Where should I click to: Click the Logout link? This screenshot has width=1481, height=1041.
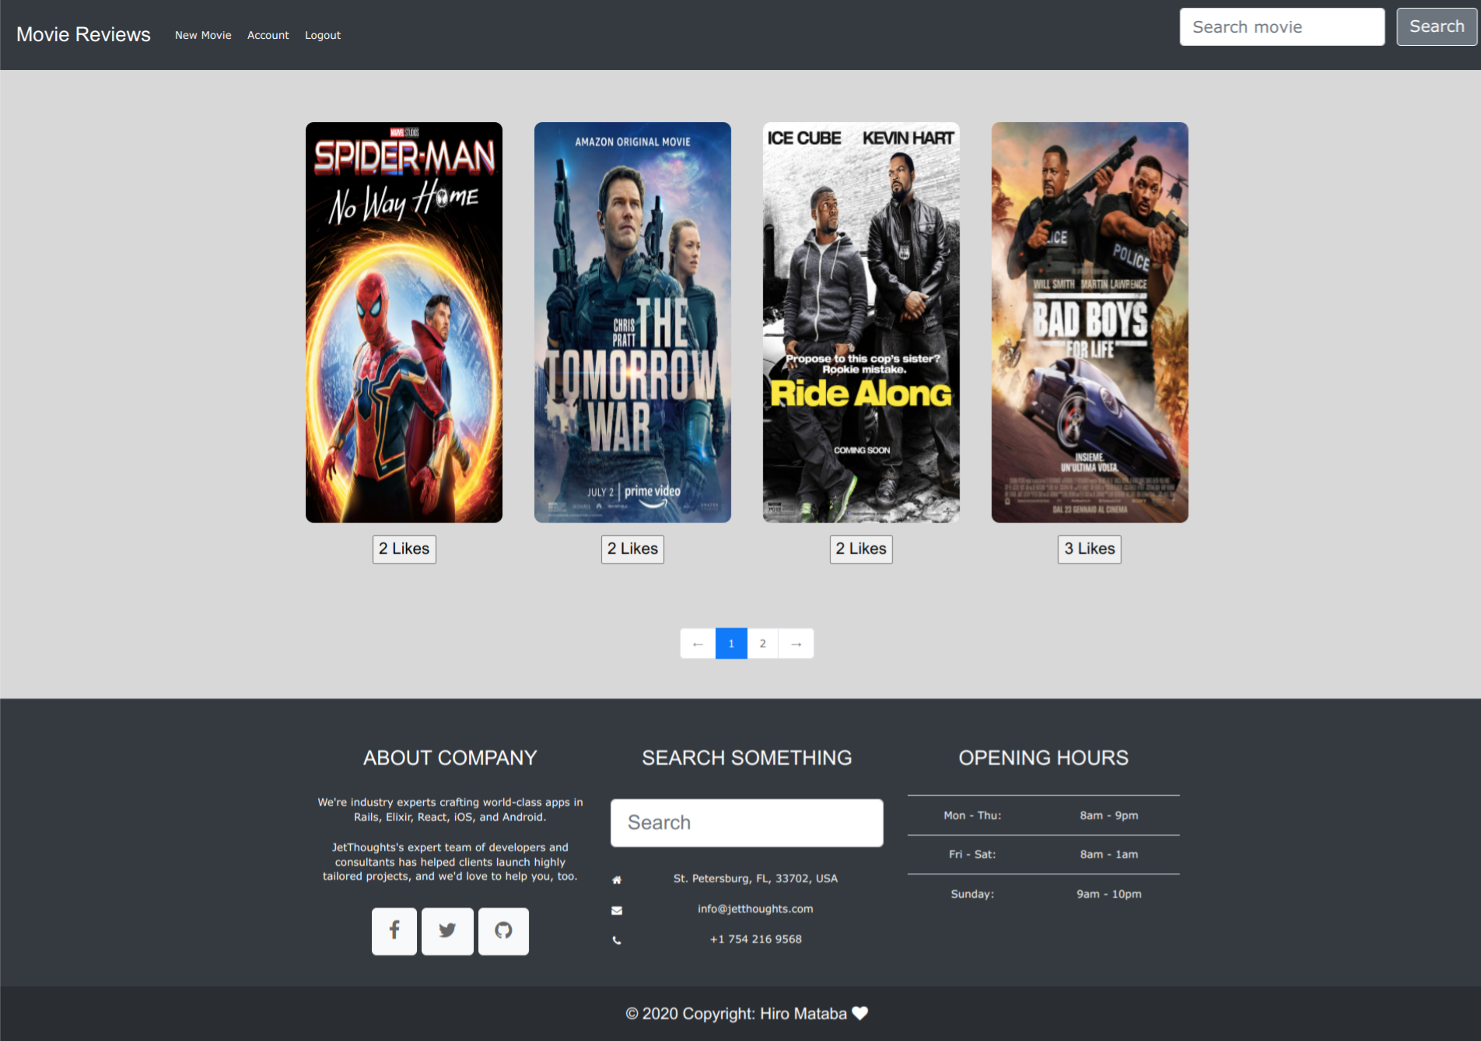(322, 35)
